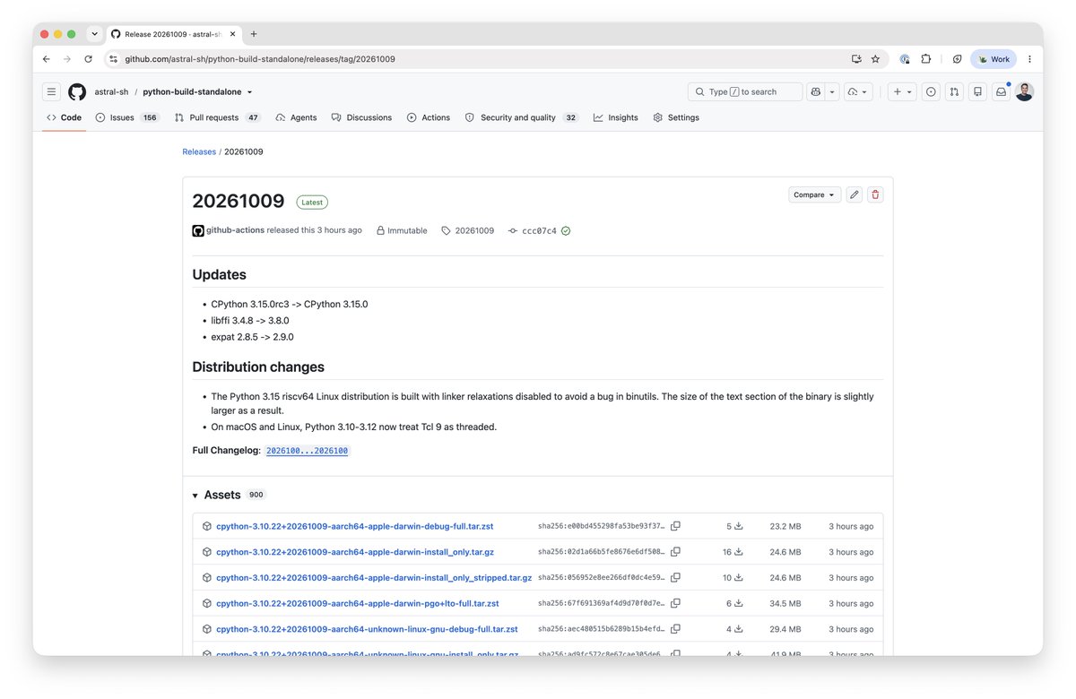Open the astral-sh organization link
This screenshot has width=1076, height=699.
[x=112, y=91]
